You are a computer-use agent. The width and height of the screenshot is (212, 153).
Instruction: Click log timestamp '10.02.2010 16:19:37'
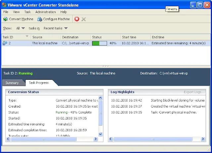tap(127, 106)
